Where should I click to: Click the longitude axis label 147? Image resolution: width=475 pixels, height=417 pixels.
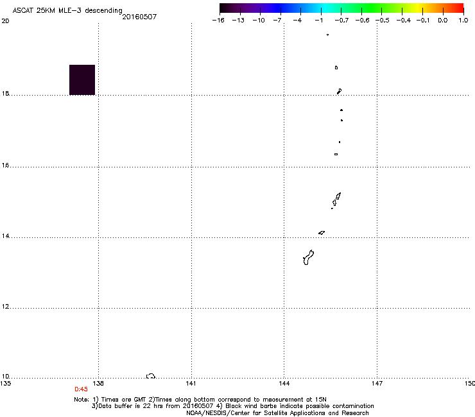pos(377,384)
